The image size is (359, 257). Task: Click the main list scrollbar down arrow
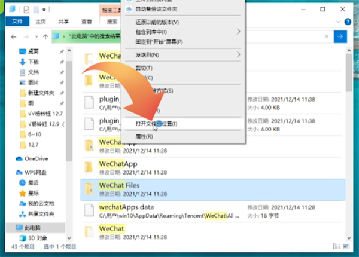[x=349, y=238]
